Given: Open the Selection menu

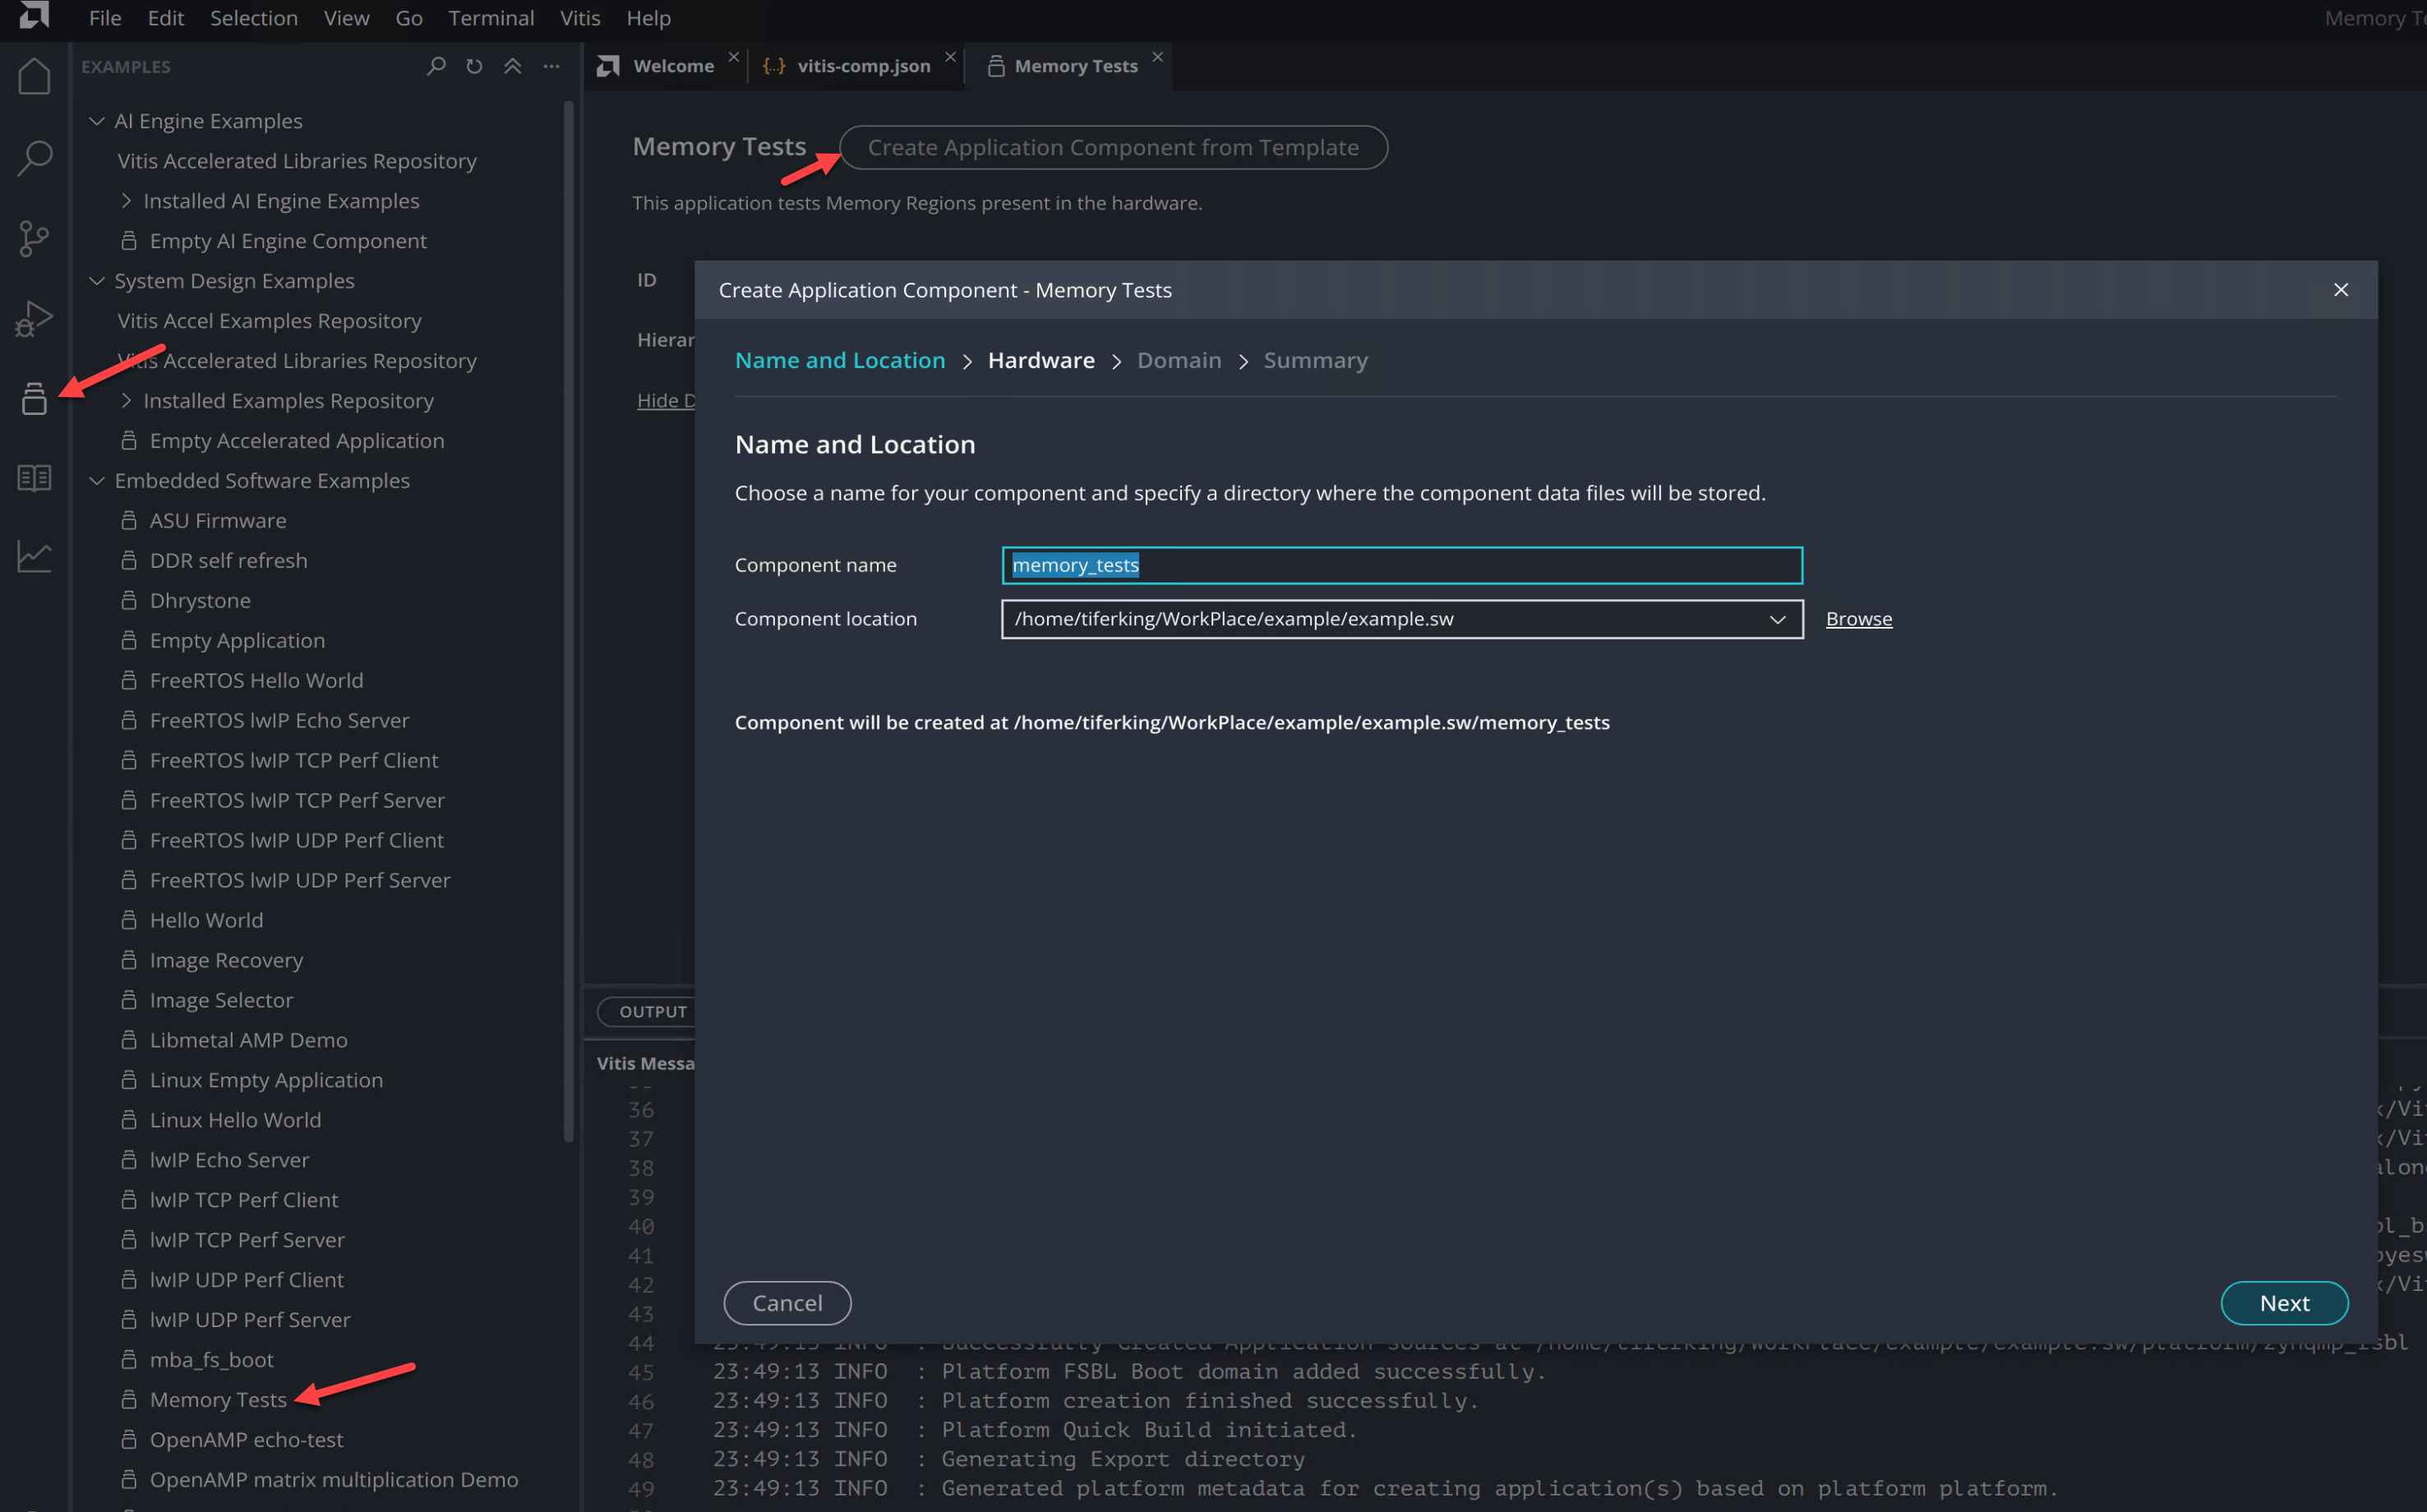Looking at the screenshot, I should [254, 18].
